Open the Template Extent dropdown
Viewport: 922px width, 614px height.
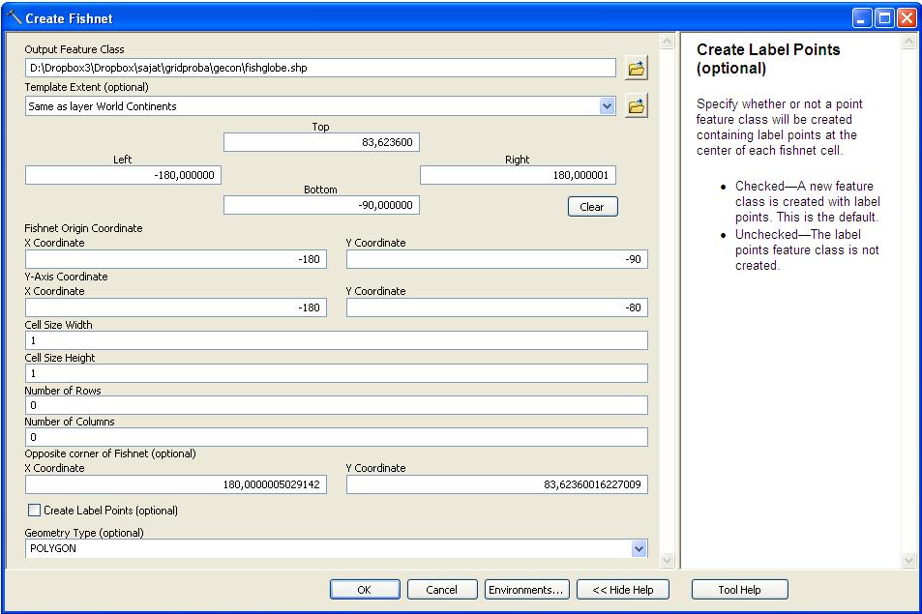point(607,106)
